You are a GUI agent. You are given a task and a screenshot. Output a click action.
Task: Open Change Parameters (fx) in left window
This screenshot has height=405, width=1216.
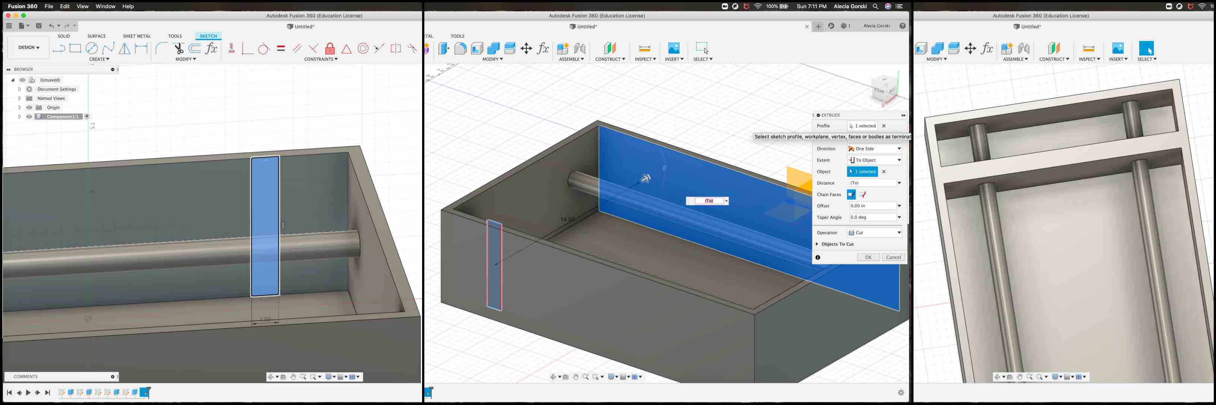(212, 48)
